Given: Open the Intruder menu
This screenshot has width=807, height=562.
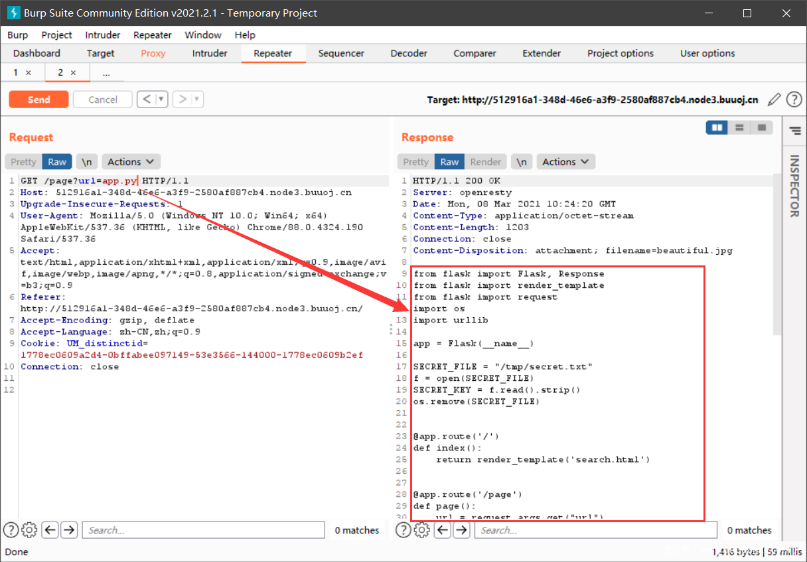Looking at the screenshot, I should click(103, 35).
